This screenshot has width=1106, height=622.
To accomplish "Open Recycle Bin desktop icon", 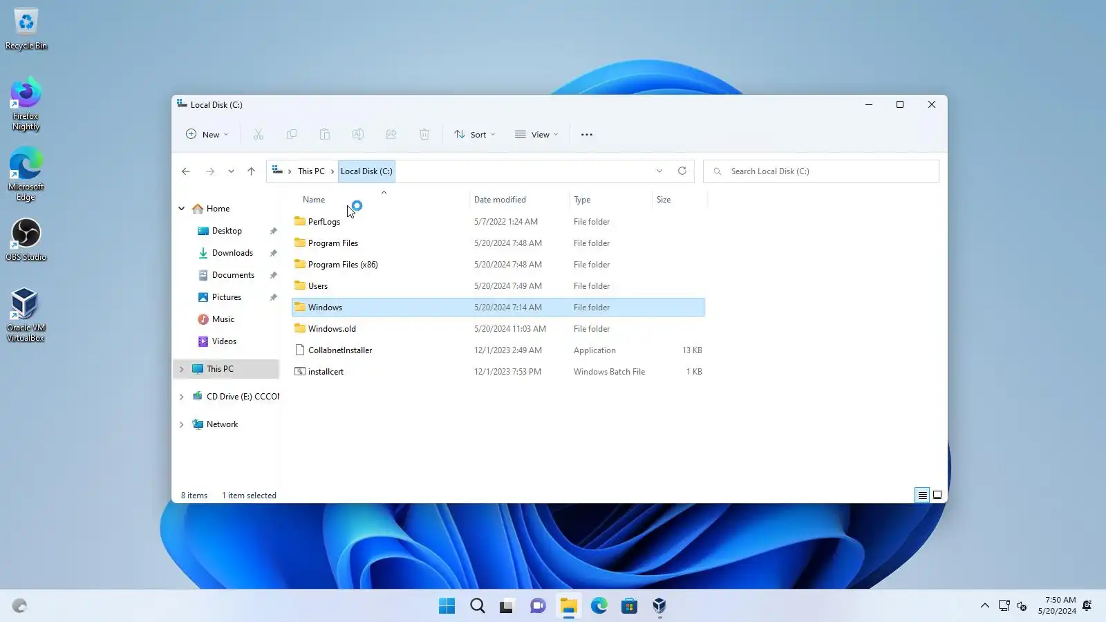I will pos(26,29).
